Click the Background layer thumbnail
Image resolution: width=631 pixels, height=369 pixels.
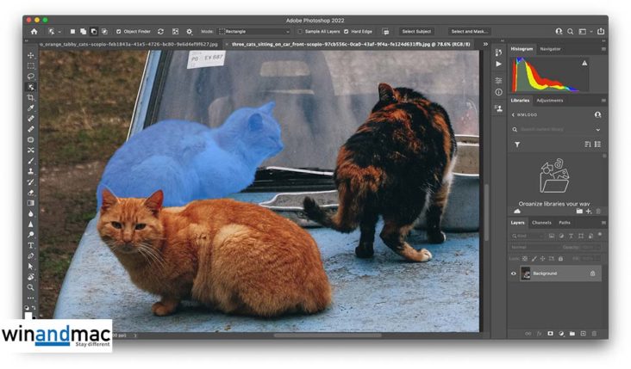click(526, 274)
